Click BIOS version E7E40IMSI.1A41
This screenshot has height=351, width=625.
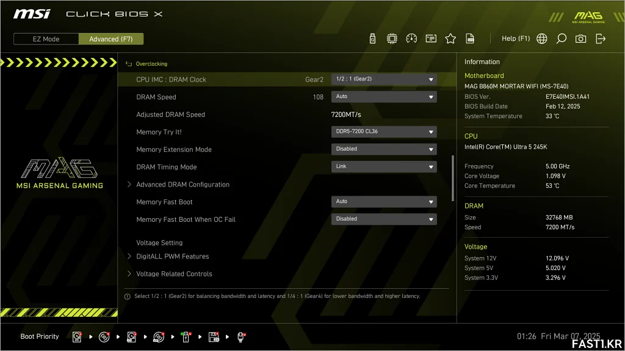point(567,97)
